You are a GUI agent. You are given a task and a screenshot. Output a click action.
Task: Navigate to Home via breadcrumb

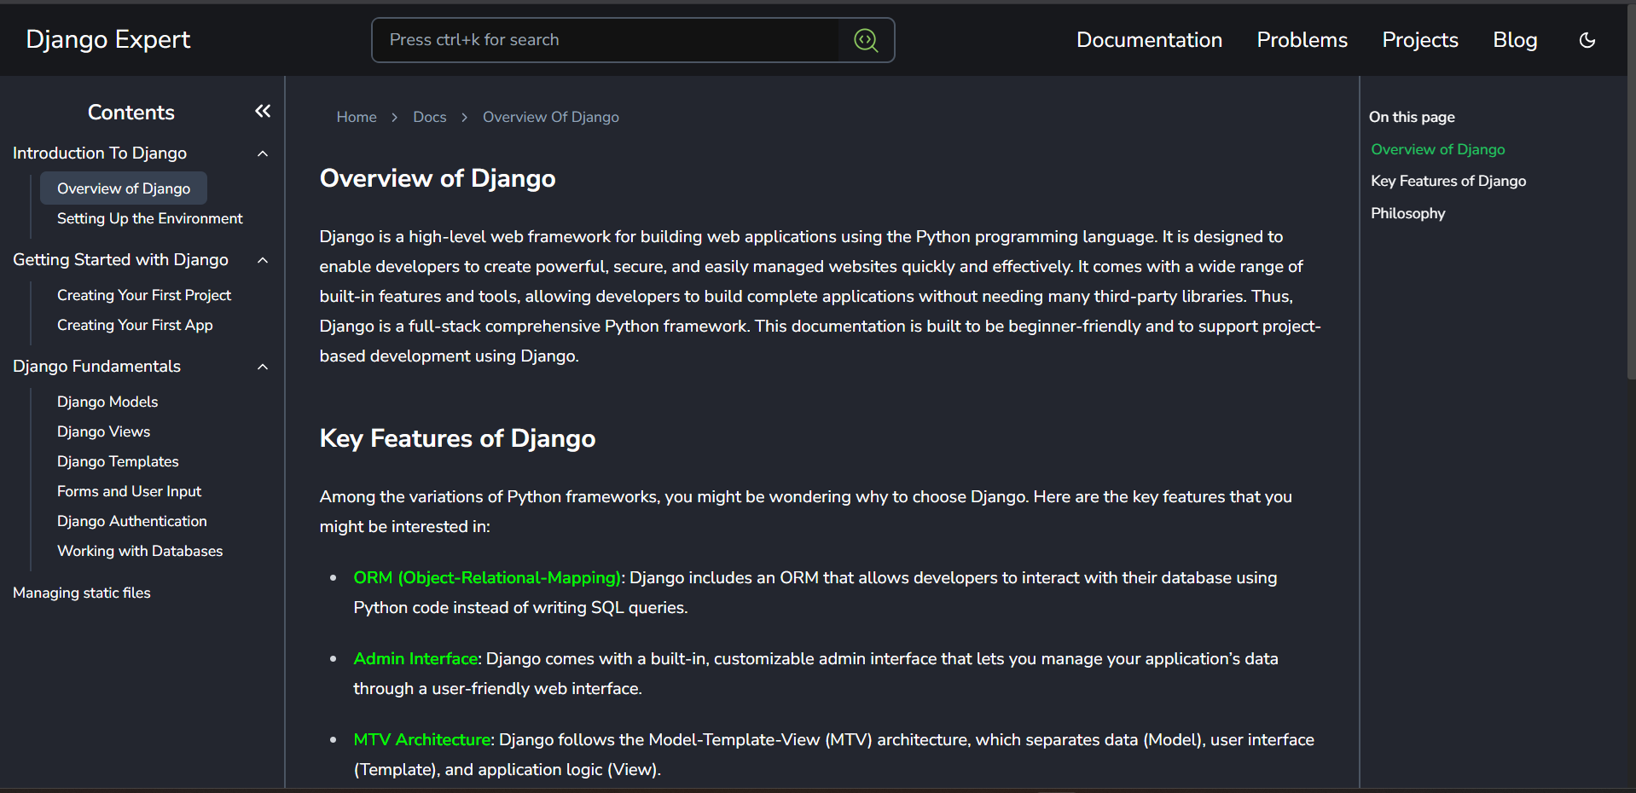356,117
